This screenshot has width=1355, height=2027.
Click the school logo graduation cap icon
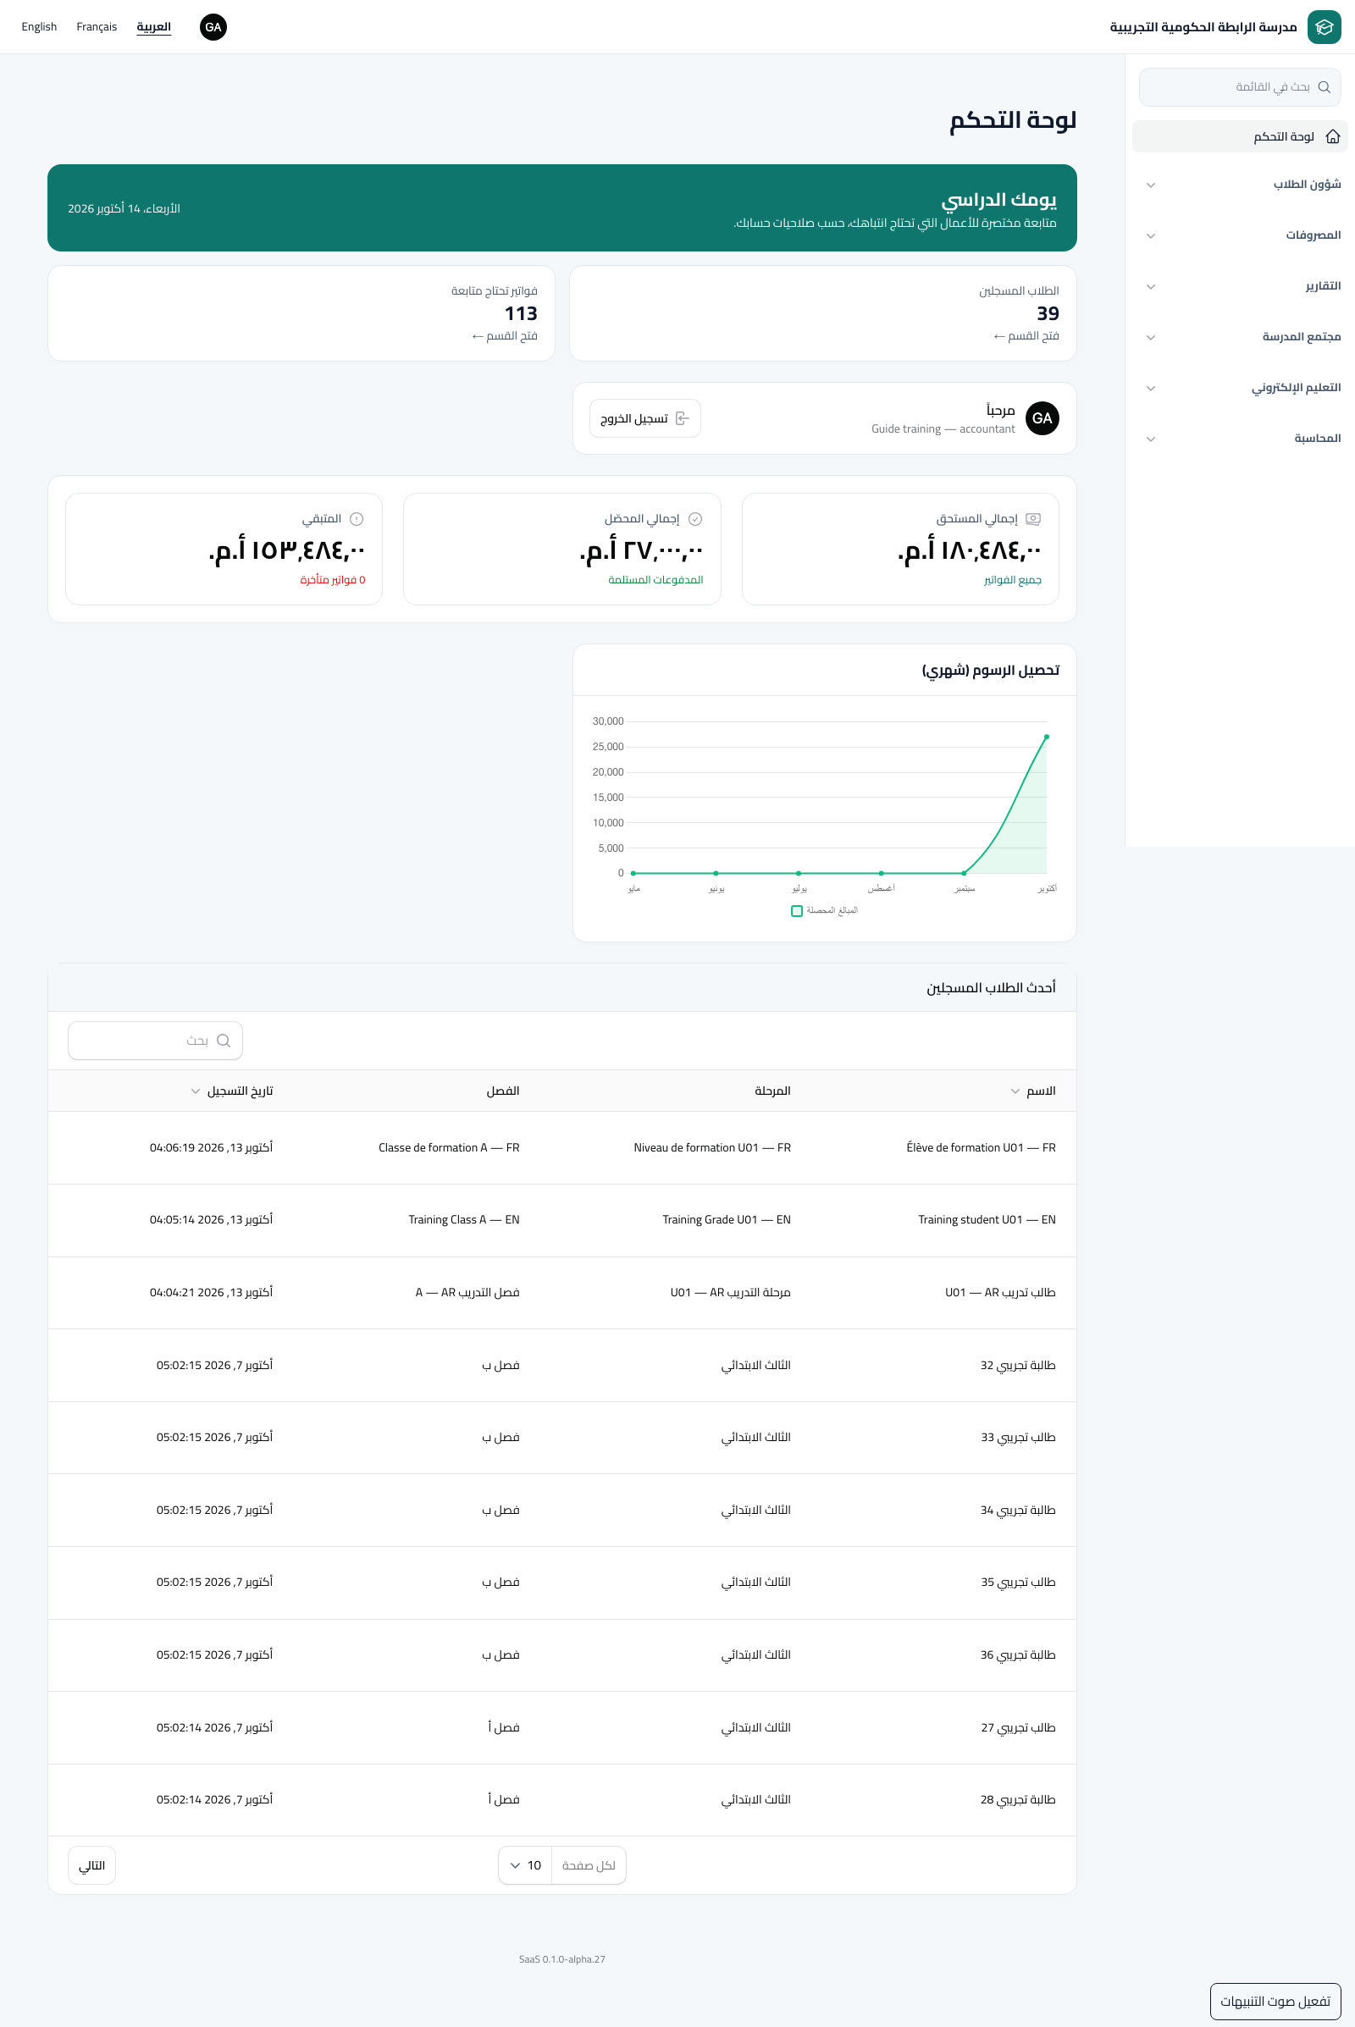[x=1323, y=27]
